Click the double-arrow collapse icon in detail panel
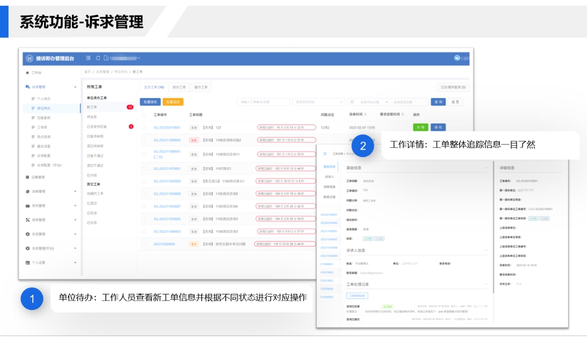The image size is (587, 342). (325, 154)
